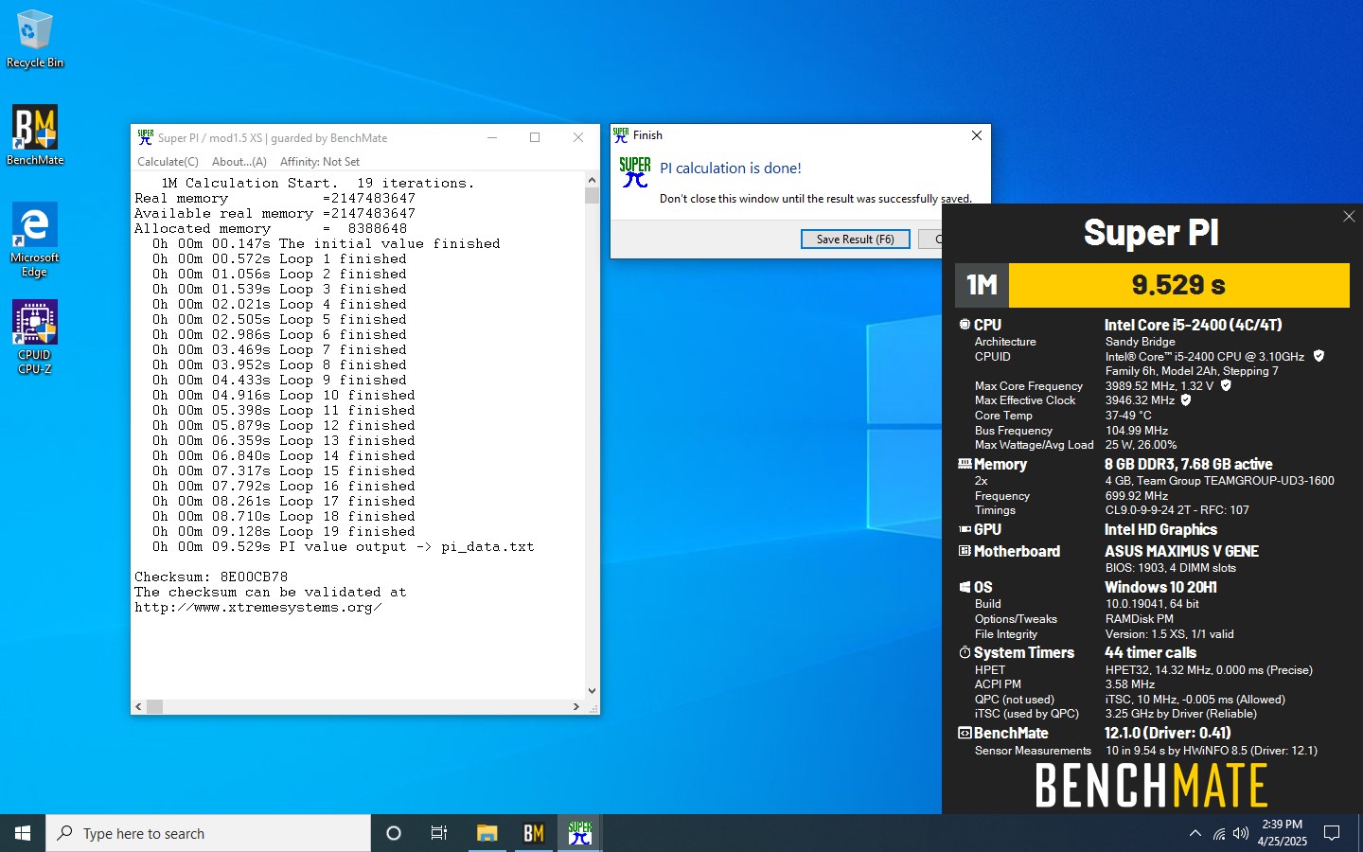Click Save Result (F6) button
This screenshot has width=1363, height=852.
pyautogui.click(x=855, y=240)
